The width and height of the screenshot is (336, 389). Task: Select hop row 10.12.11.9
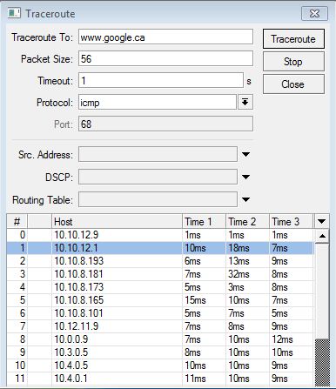(x=160, y=326)
